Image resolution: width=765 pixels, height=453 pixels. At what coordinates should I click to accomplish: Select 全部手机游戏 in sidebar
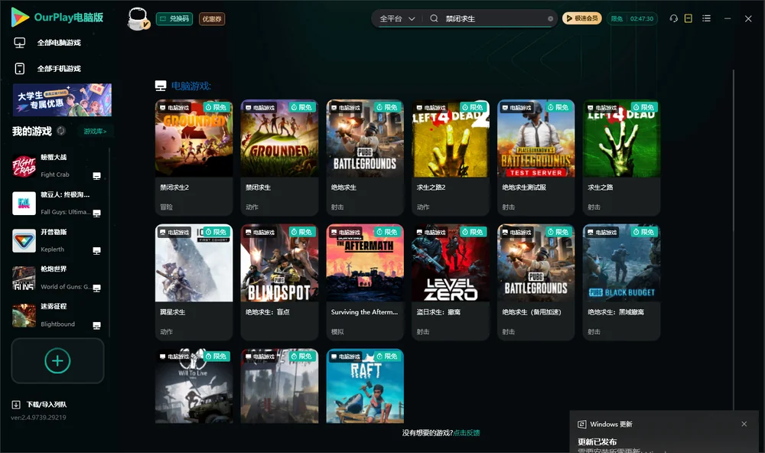(x=47, y=69)
